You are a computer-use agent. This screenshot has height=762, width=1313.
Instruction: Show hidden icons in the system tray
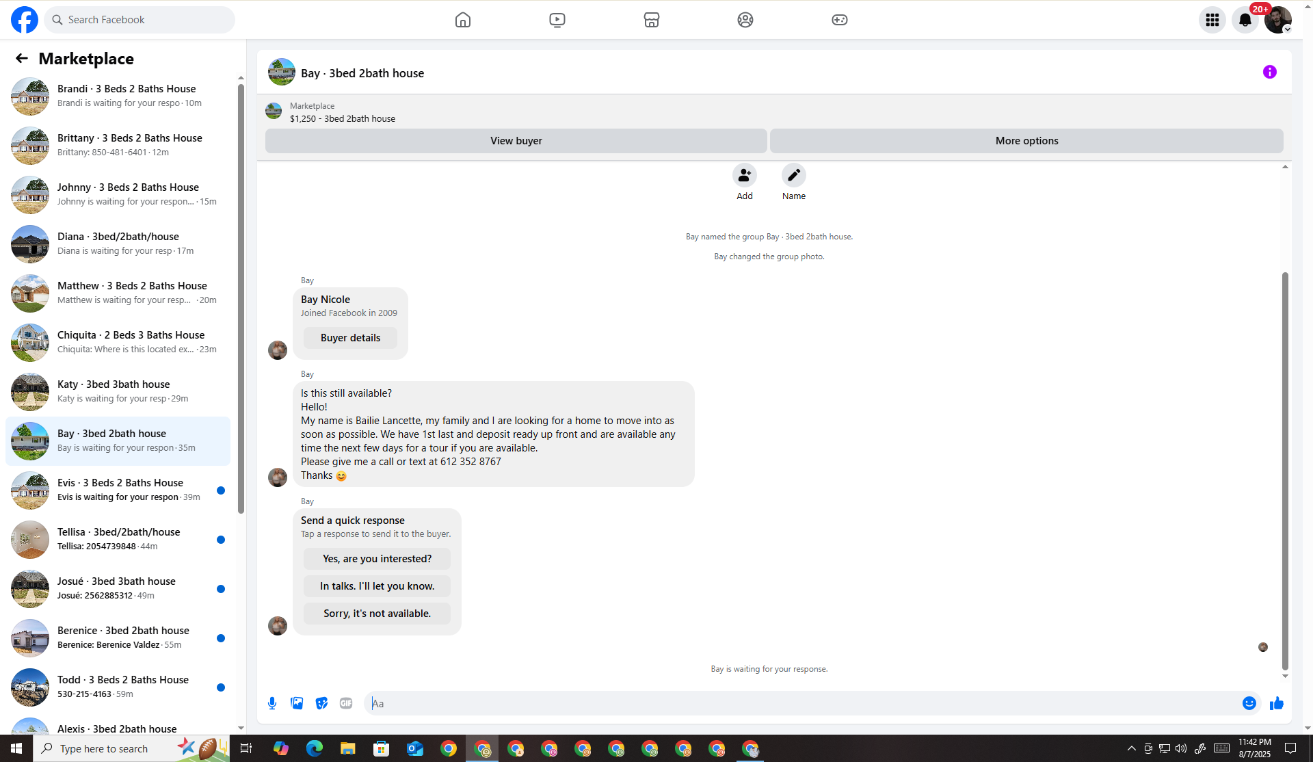[x=1131, y=748]
